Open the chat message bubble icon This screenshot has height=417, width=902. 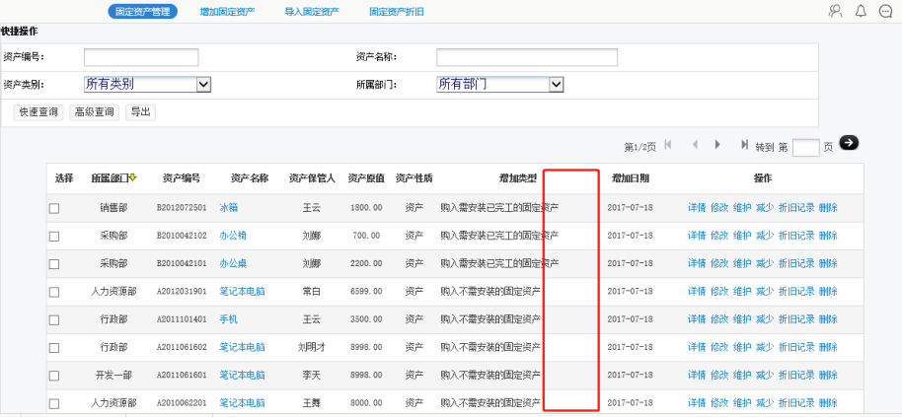(x=886, y=11)
